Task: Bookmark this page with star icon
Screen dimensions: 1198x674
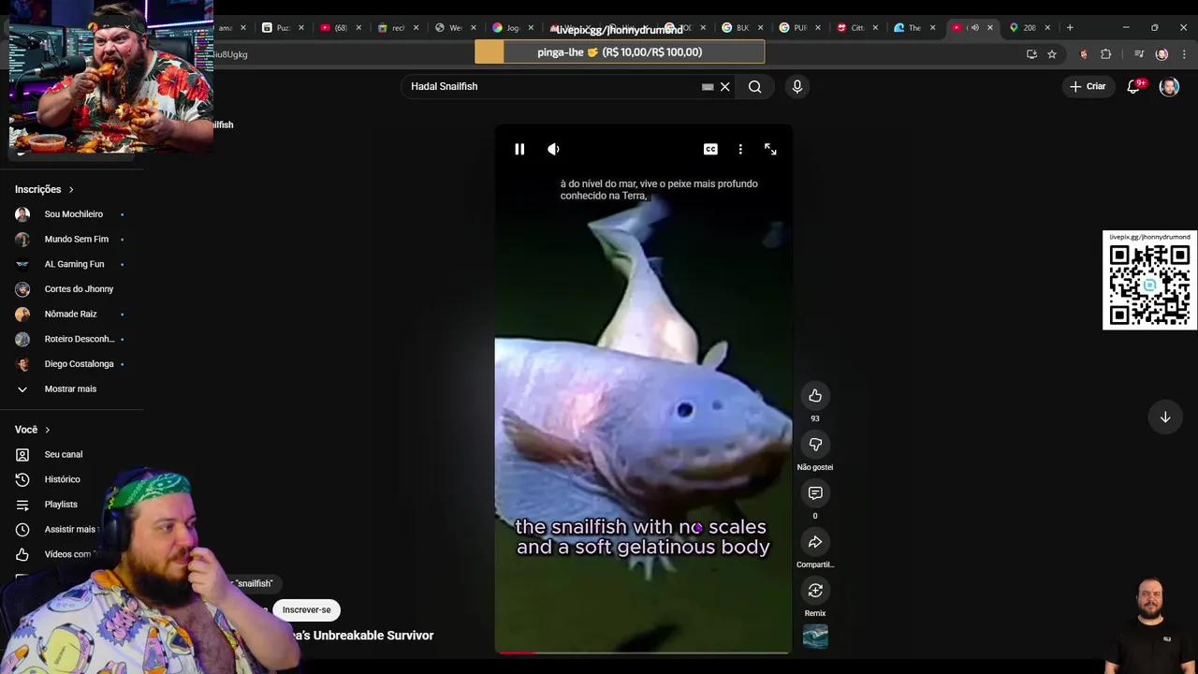Action: (x=1052, y=54)
